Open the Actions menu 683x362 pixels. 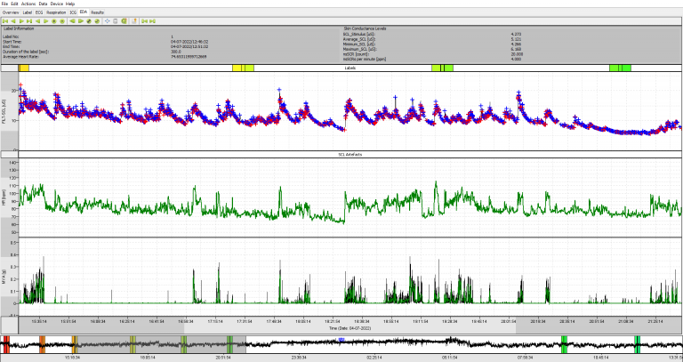click(28, 4)
